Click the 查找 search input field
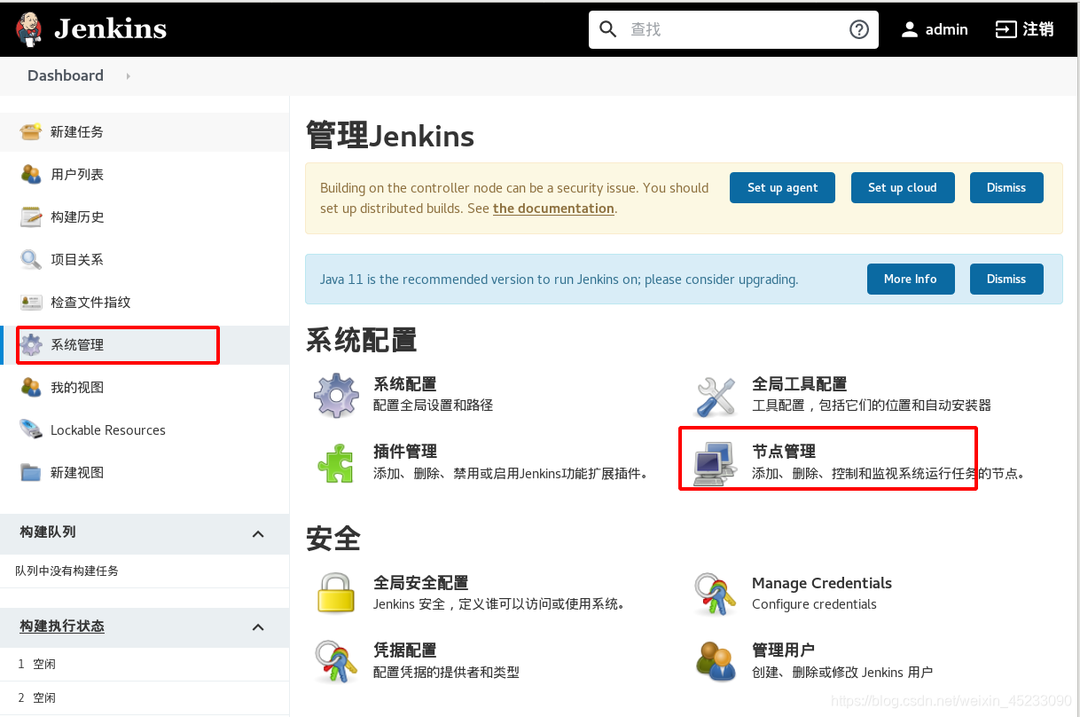Image resolution: width=1080 pixels, height=717 pixels. (x=734, y=29)
